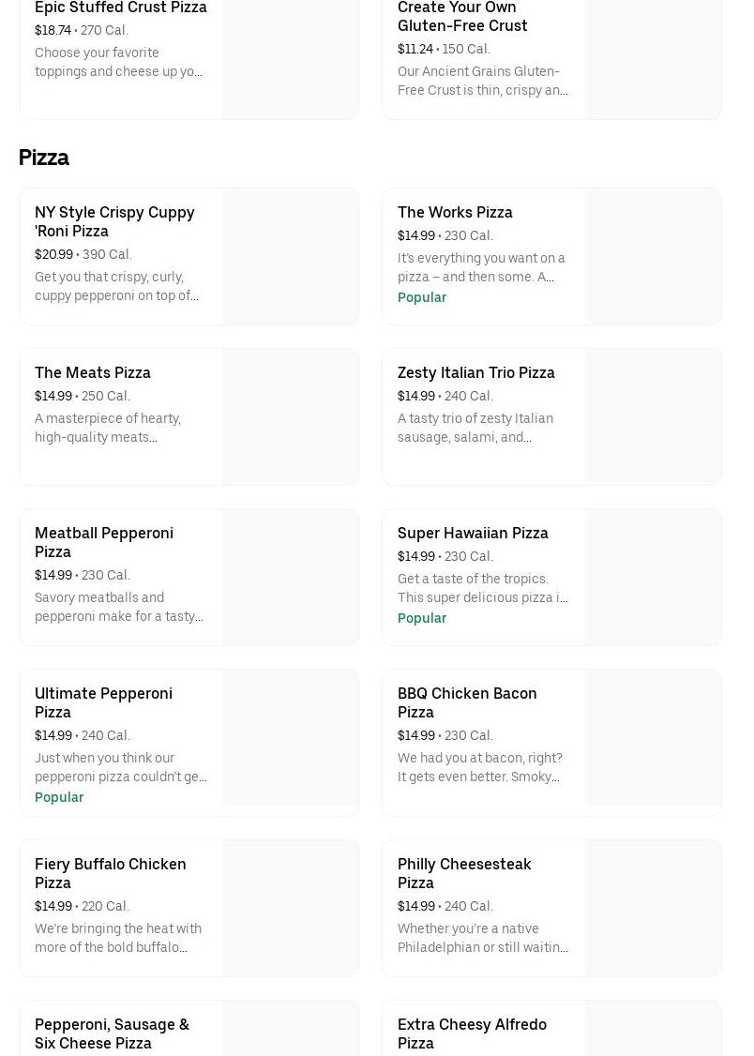
Task: Click the Pizza section heading
Action: 44,158
